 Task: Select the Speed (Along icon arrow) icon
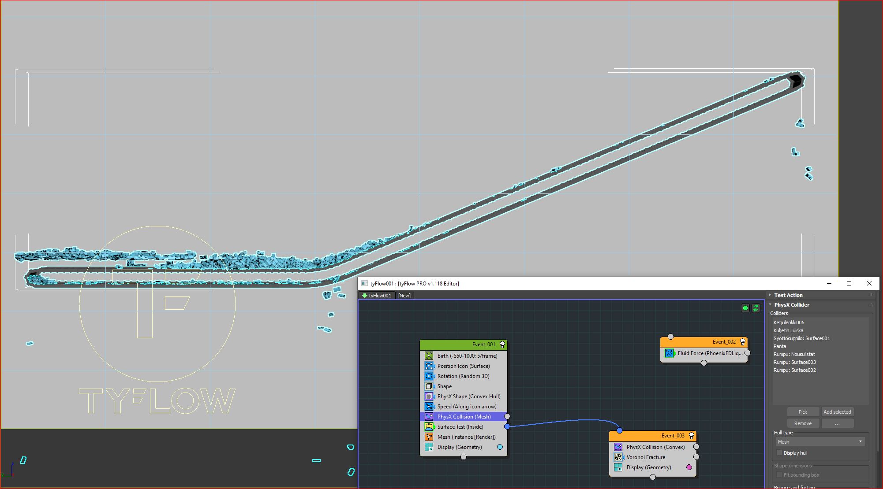pyautogui.click(x=429, y=406)
